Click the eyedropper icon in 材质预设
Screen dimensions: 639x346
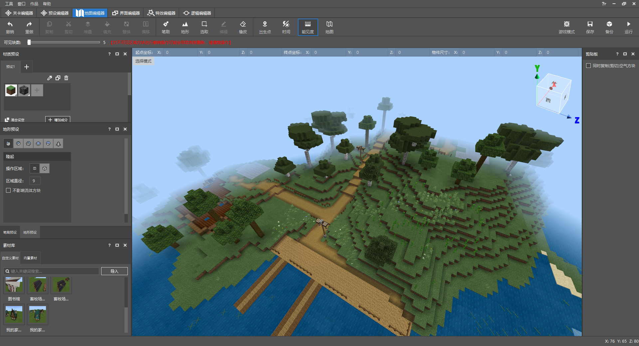[50, 78]
